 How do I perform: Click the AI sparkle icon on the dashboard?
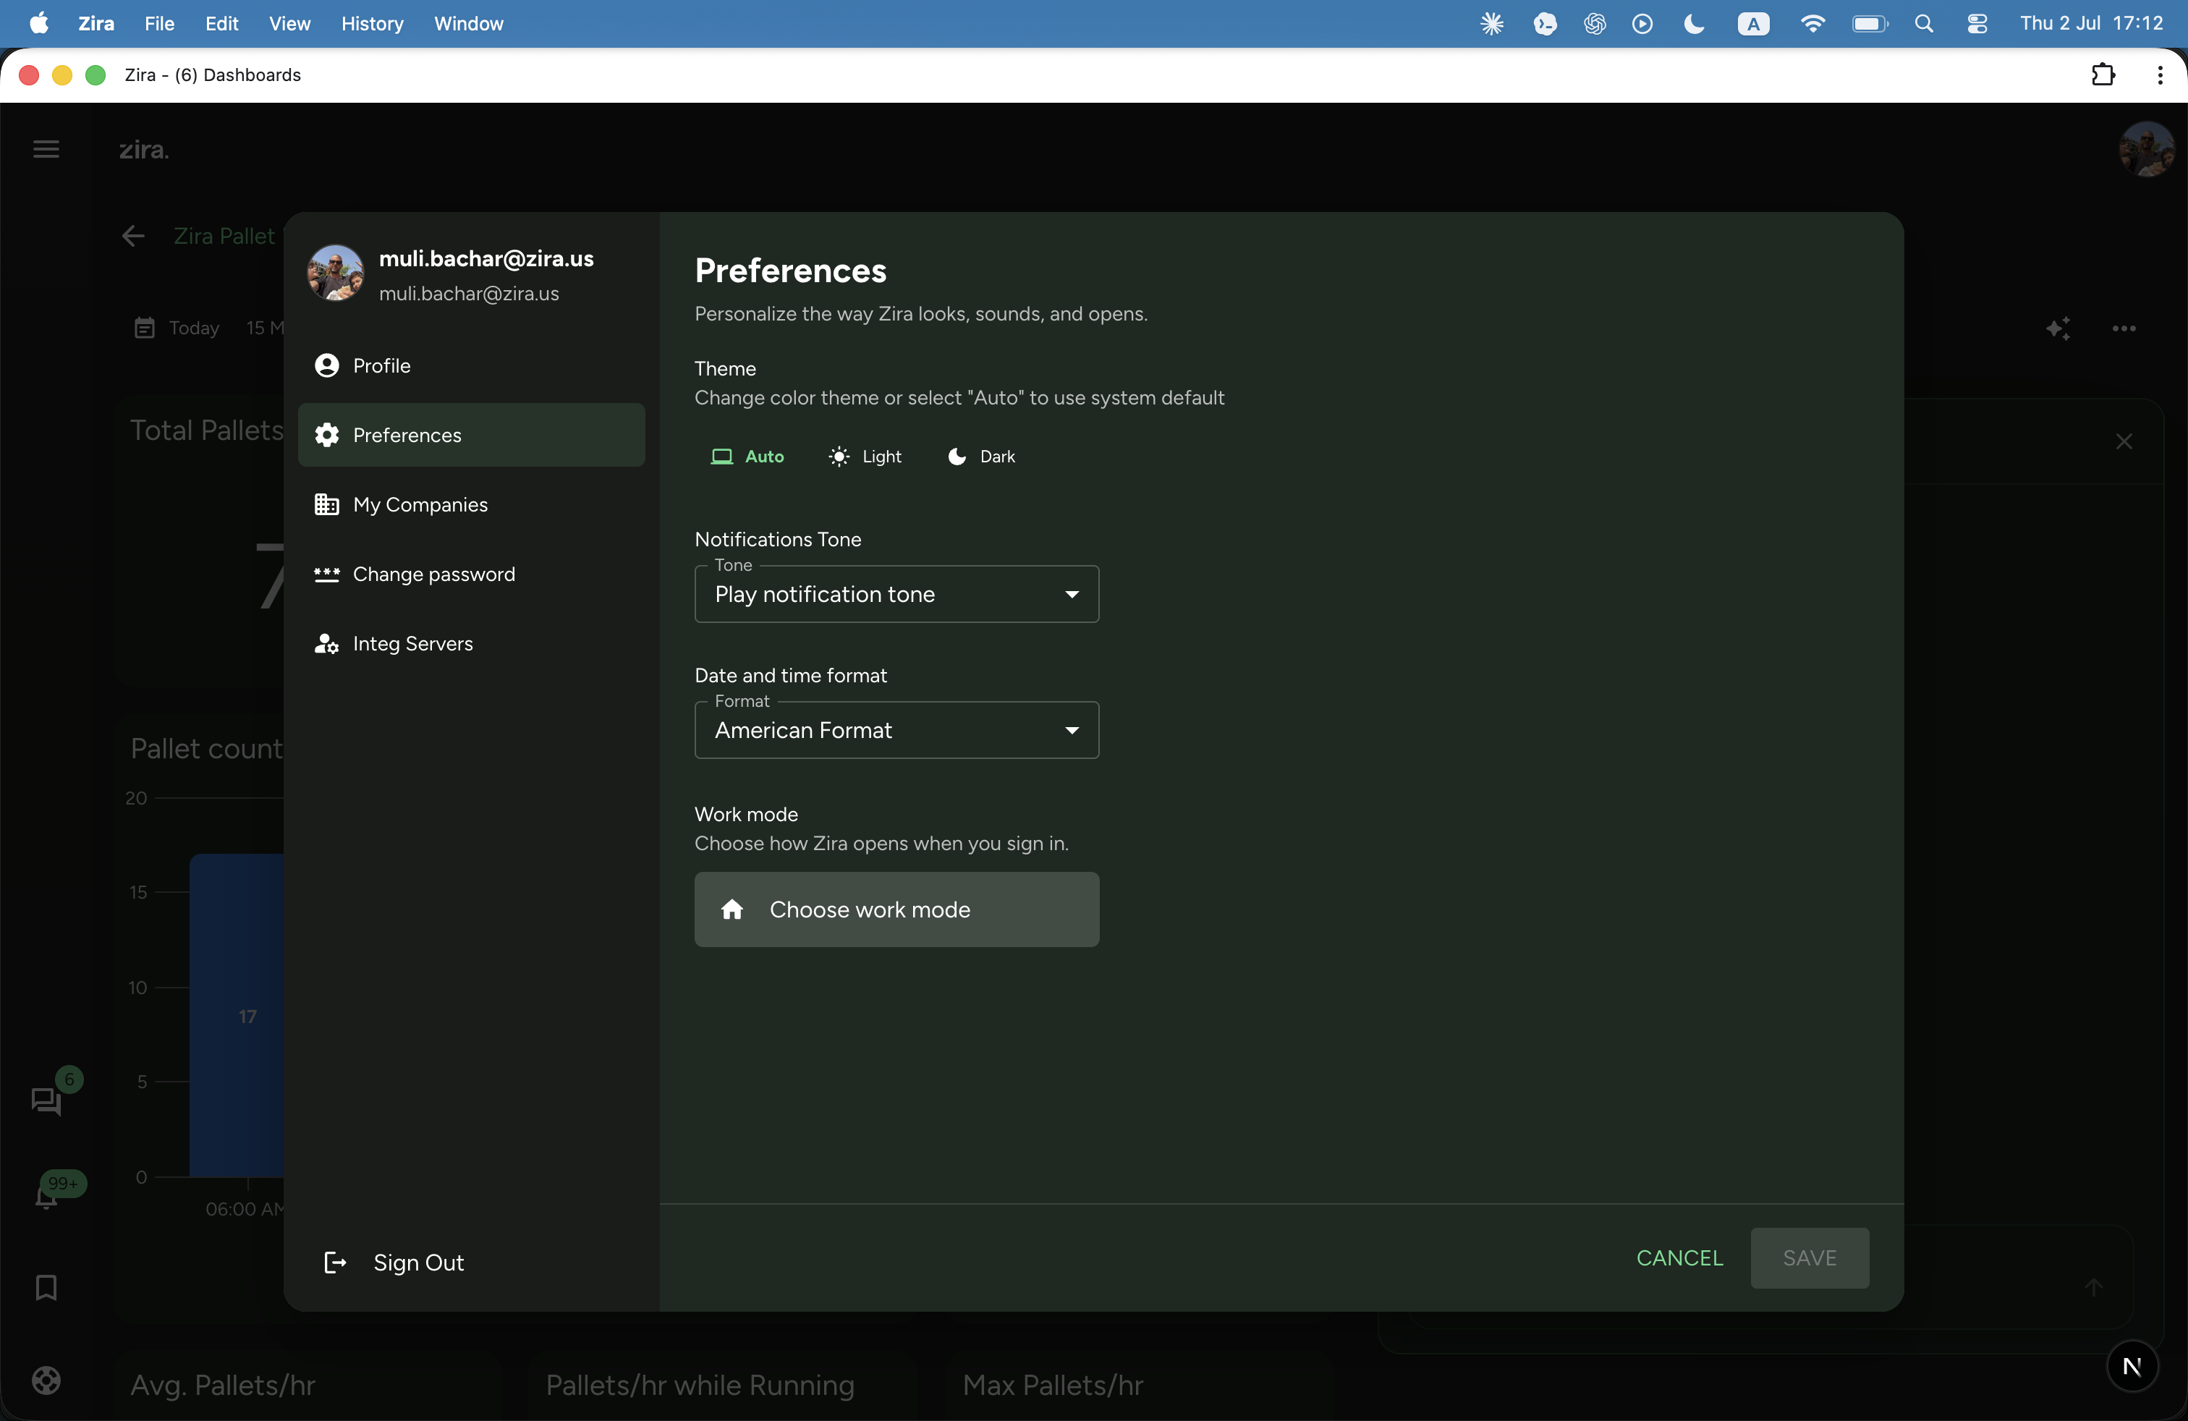pos(2058,328)
